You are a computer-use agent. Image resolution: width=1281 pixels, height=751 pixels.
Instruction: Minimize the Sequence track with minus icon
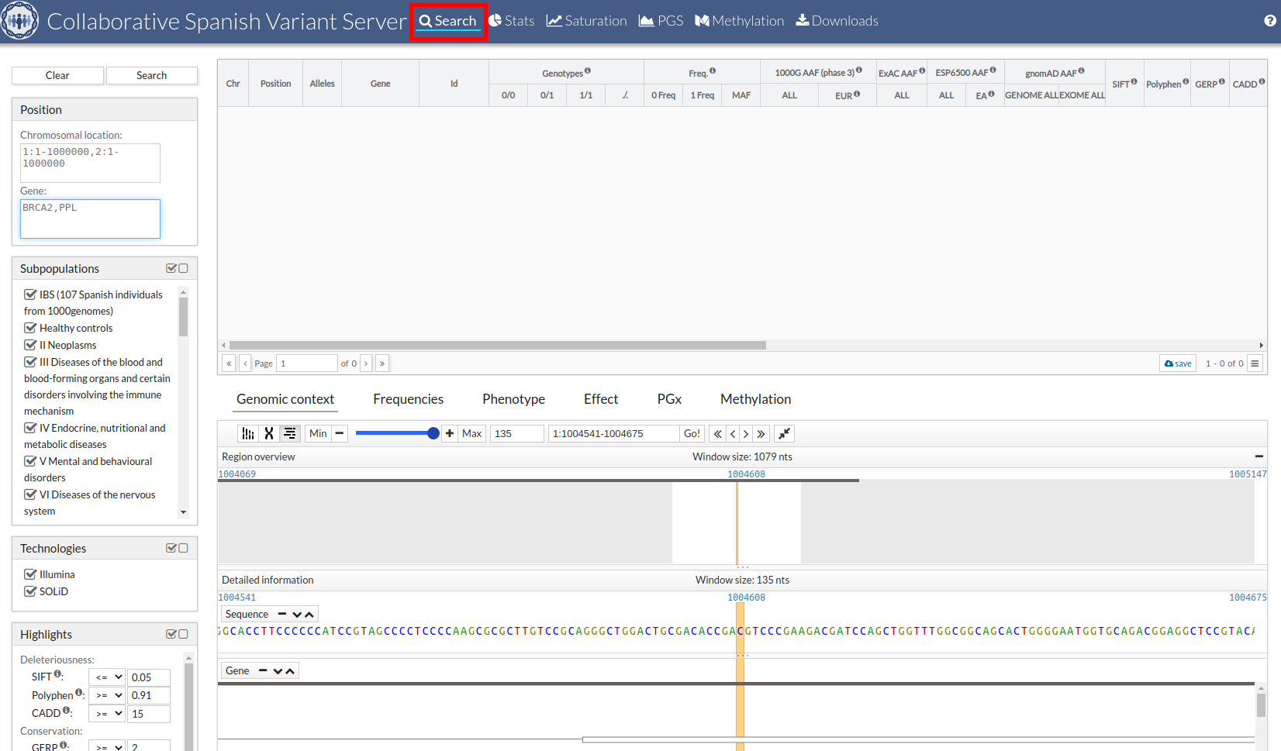(282, 614)
